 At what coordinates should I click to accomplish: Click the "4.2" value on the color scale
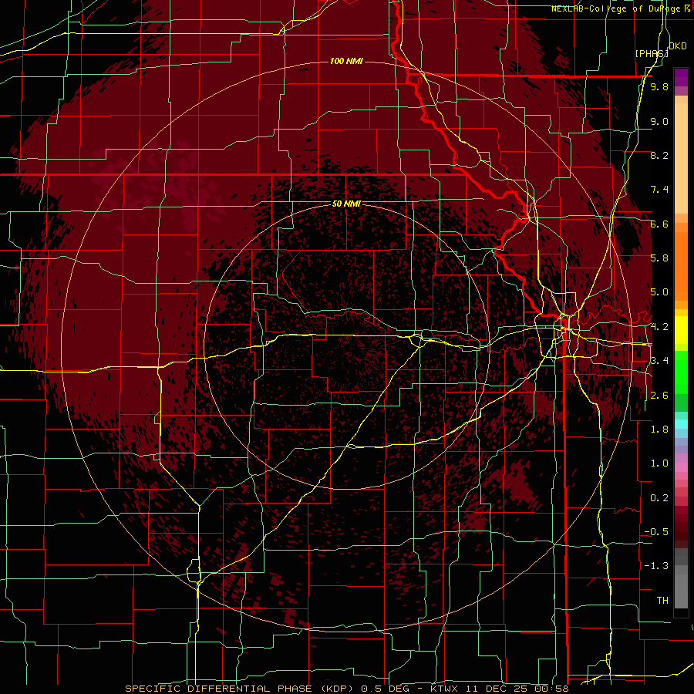[659, 327]
